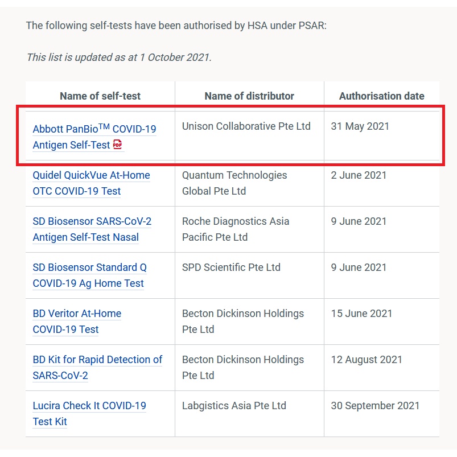Click the 'Name of self-test' column header
The width and height of the screenshot is (457, 457).
click(100, 96)
